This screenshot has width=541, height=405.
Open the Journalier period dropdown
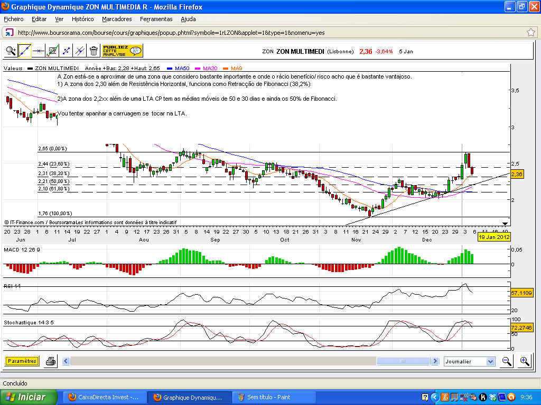[469, 362]
